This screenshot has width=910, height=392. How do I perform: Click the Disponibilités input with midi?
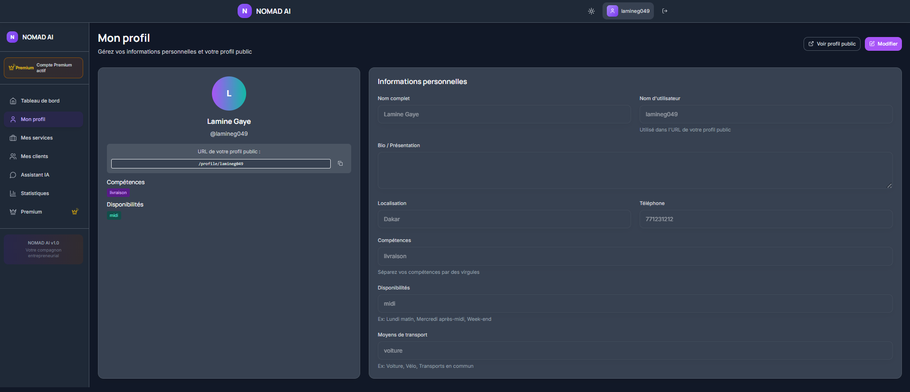[x=635, y=304]
